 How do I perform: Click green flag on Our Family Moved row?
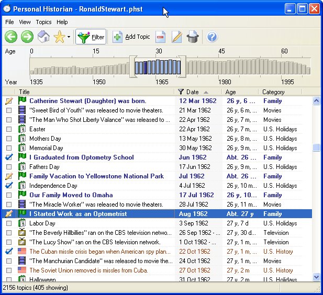click(x=22, y=195)
